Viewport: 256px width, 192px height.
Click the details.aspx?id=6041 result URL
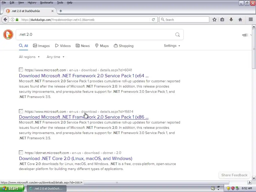78,70
